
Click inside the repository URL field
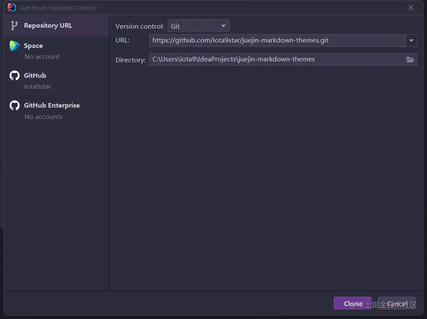pos(277,40)
